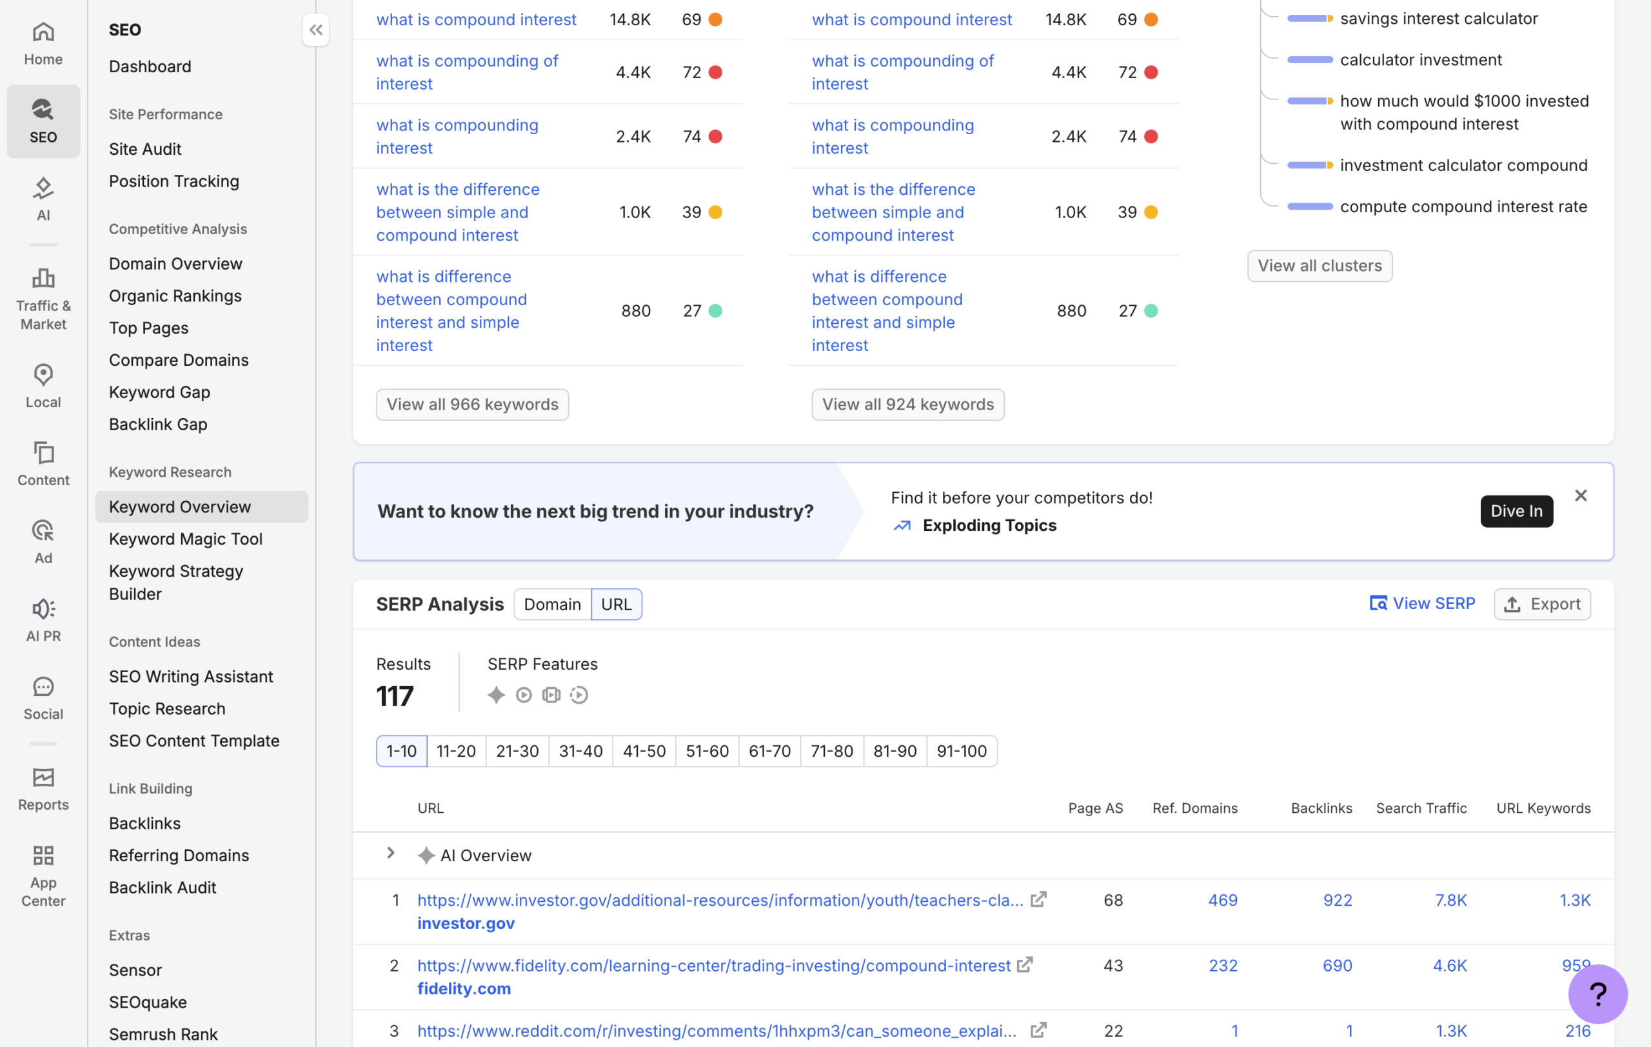This screenshot has width=1651, height=1047.
Task: Click the Search Traffic column header
Action: pyautogui.click(x=1421, y=808)
